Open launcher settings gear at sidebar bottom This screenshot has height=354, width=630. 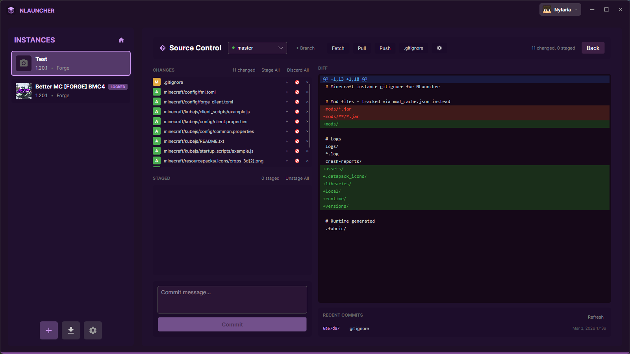(93, 330)
